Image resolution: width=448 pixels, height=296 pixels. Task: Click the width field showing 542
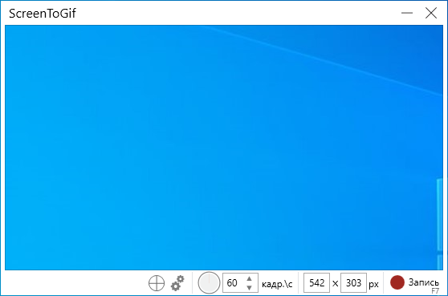tap(316, 282)
